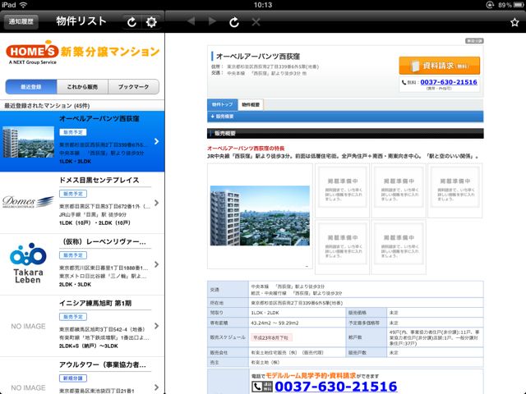Image resolution: width=526 pixels, height=394 pixels.
Task: Select オーベルアーバンツ西荻窪 listing thumbnail
Action: (28, 142)
